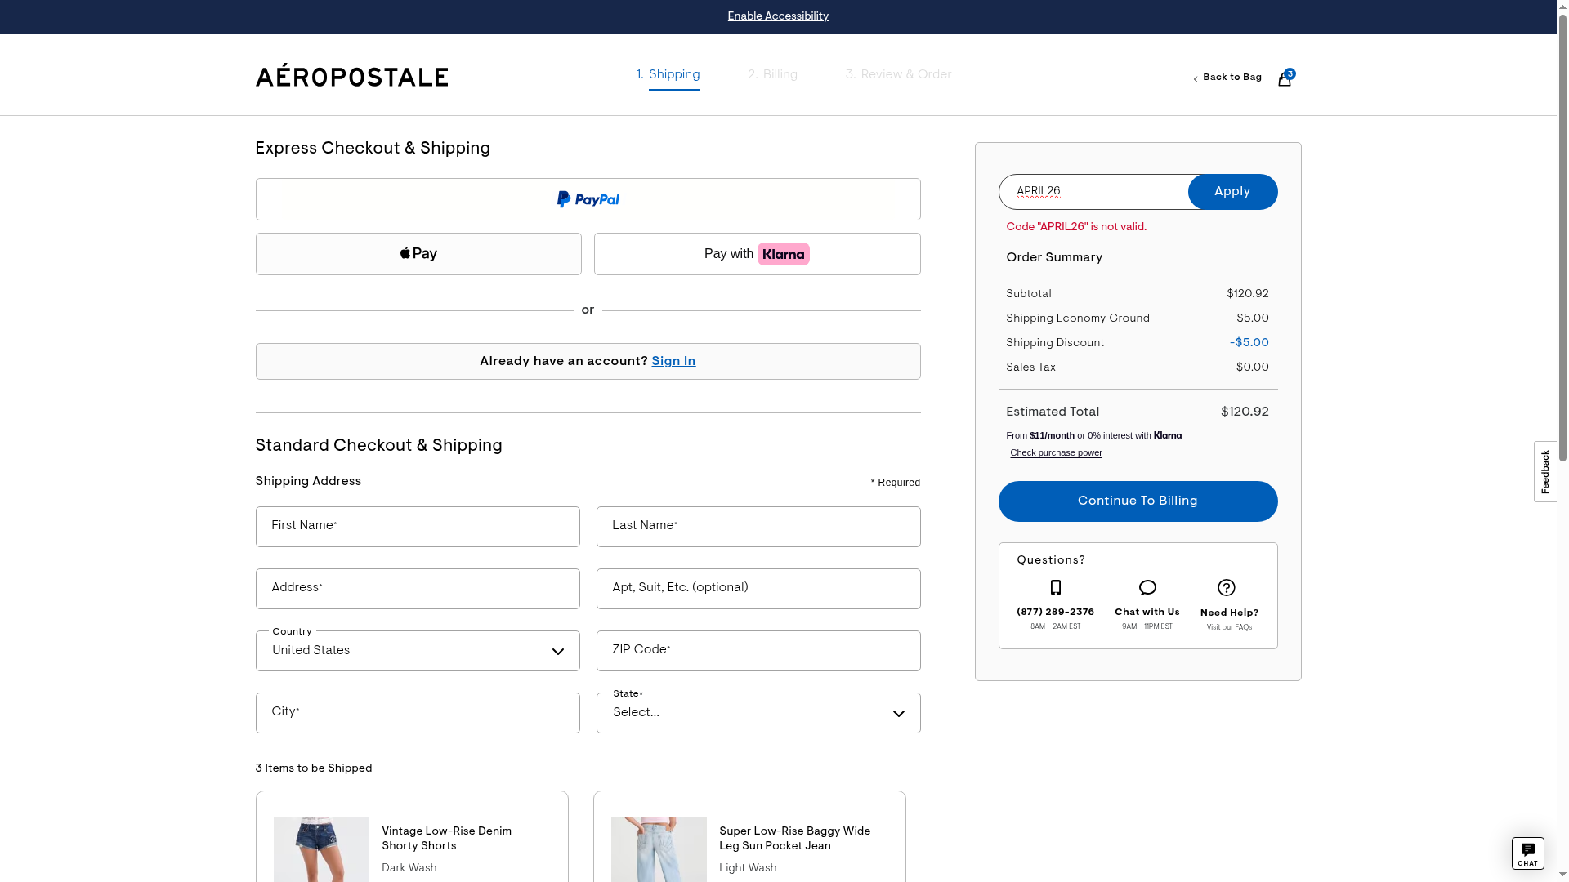Open the Country dropdown
Viewport: 1569px width, 882px height.
point(418,651)
